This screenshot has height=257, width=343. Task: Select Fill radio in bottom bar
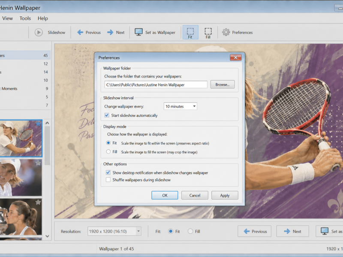coord(190,231)
